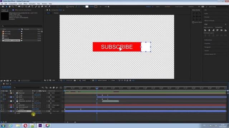Expand the Effects & Presets panel
This screenshot has width=229, height=128.
pyautogui.click(x=209, y=21)
